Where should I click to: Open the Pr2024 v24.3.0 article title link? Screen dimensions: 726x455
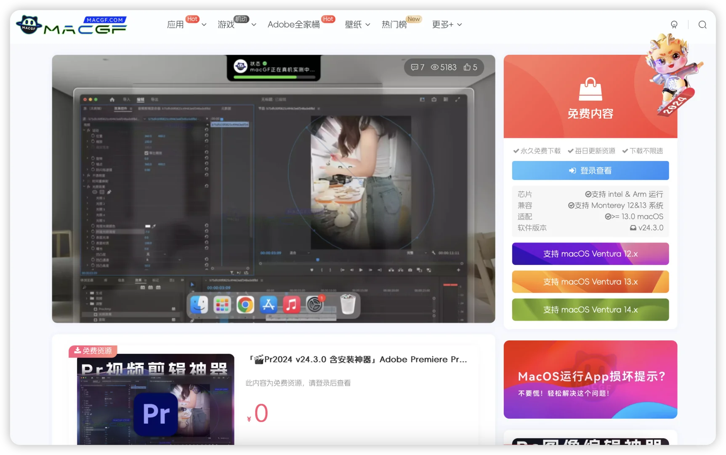pos(357,359)
